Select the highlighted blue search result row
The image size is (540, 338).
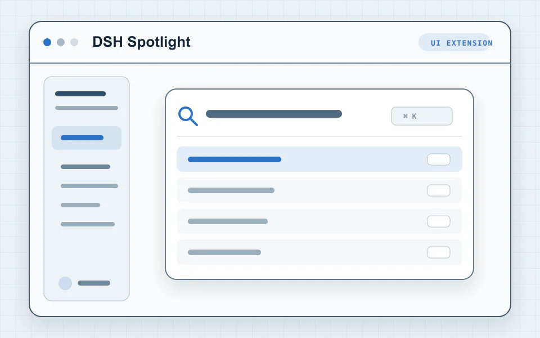click(x=319, y=159)
